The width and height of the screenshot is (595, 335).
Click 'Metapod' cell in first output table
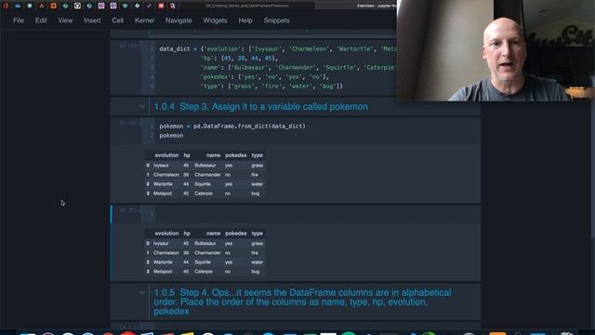(x=163, y=194)
